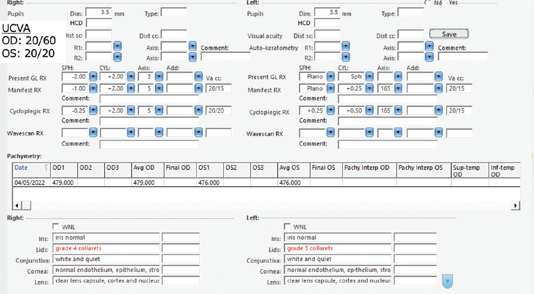The image size is (534, 294).
Task: Click the Save button
Action: click(x=449, y=34)
